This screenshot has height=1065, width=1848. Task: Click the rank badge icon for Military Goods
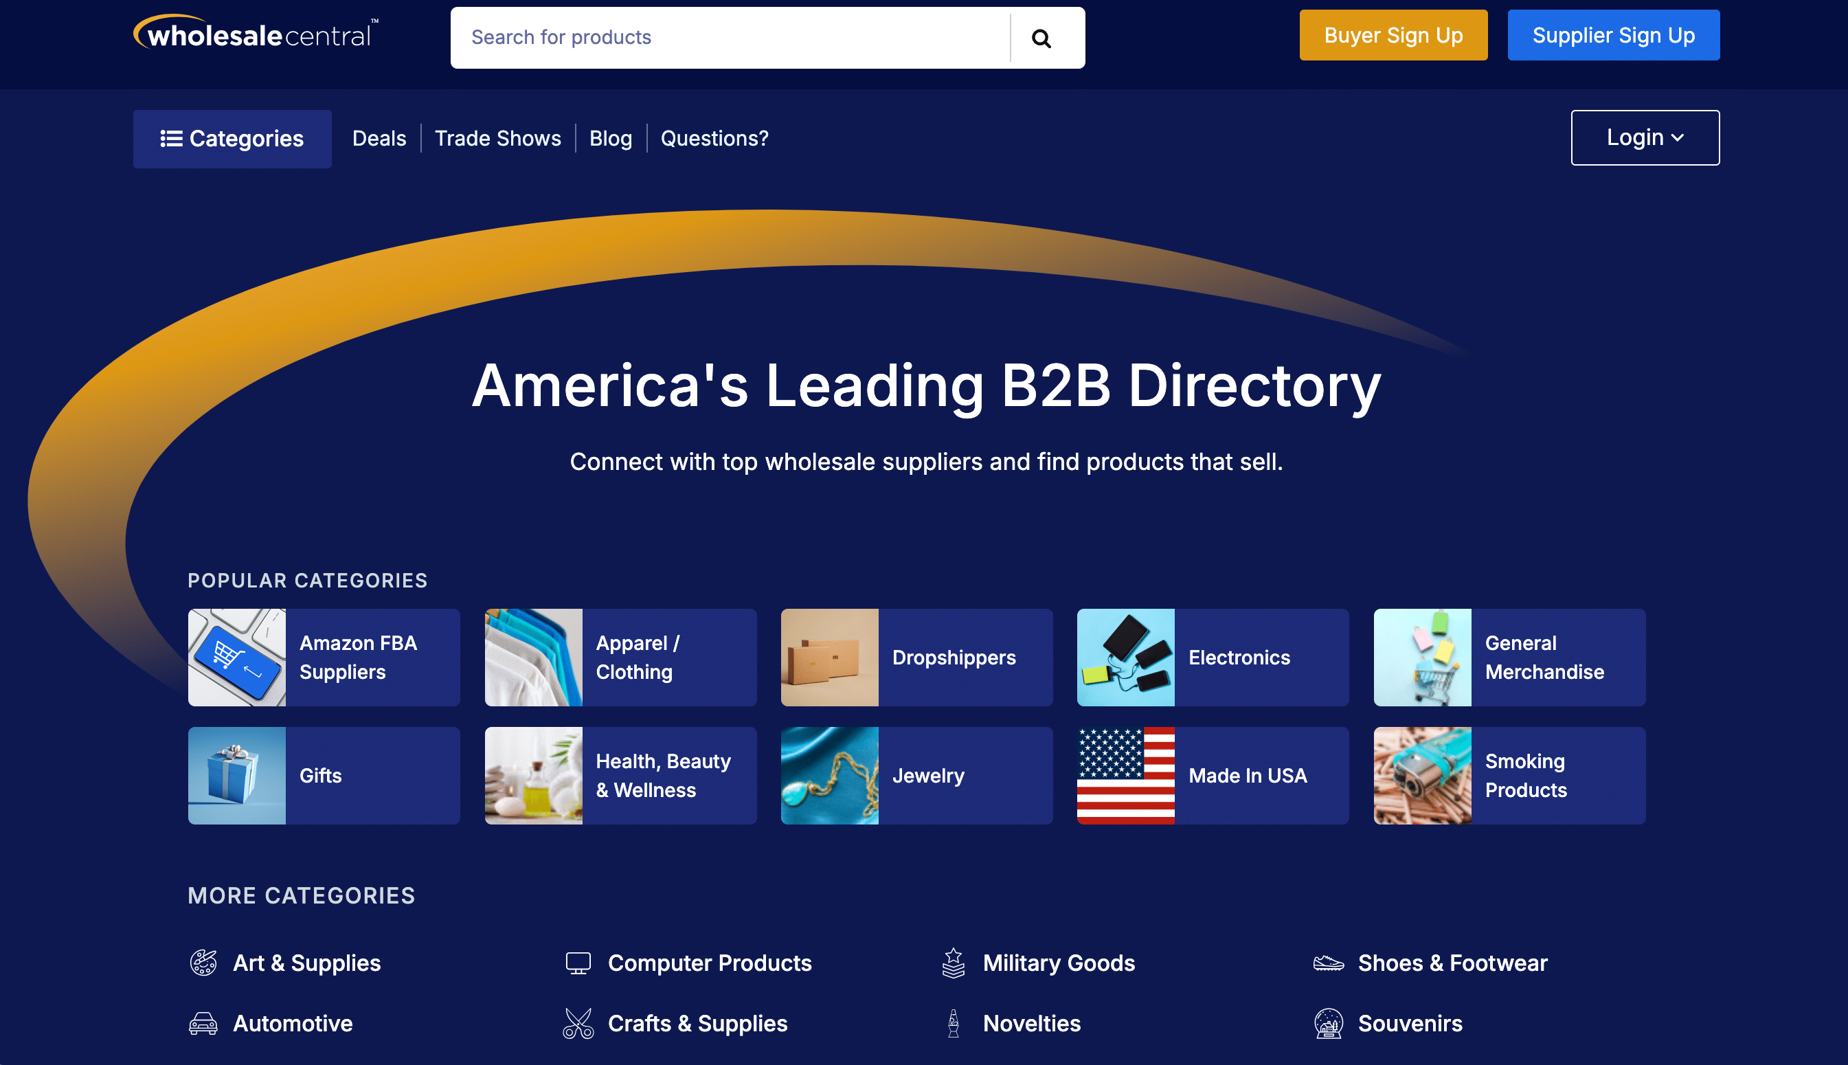pos(954,963)
